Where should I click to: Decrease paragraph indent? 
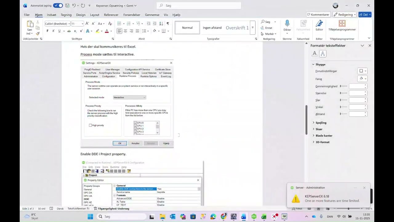click(x=148, y=23)
